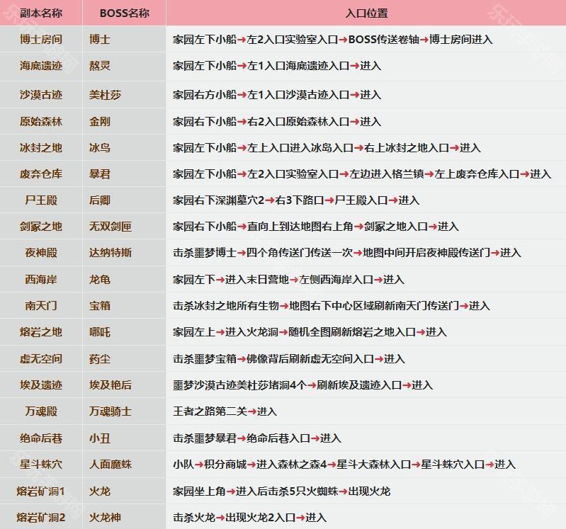Click the 哪吒 boss name cell
Screen dimensions: 566x529
[100, 332]
